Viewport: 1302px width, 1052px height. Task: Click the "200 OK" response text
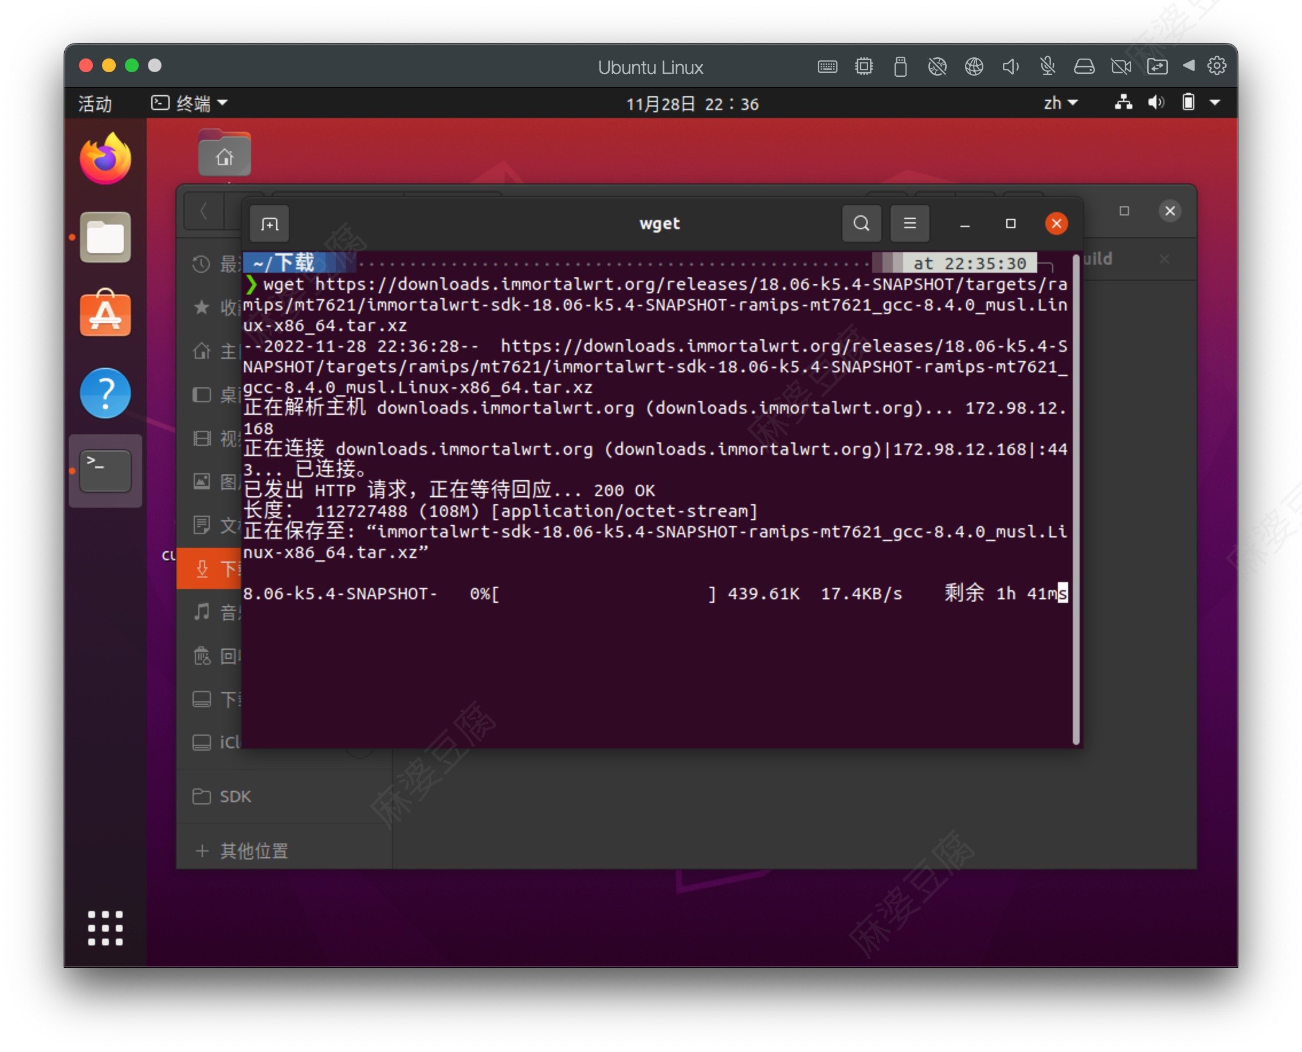[x=624, y=491]
